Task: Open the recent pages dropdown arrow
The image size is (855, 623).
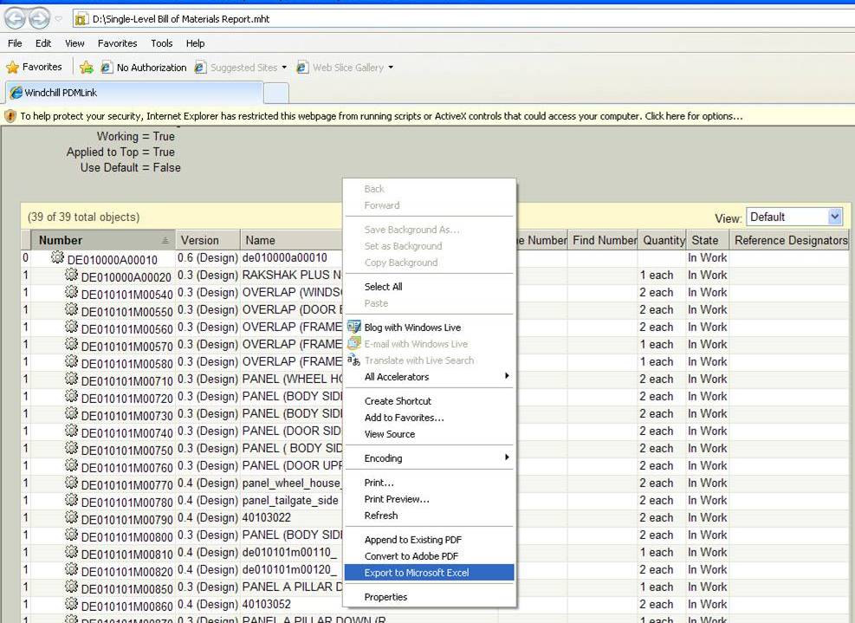Action: pos(58,19)
